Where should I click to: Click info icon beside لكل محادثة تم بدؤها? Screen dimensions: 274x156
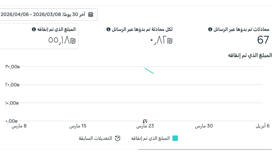[108, 29]
